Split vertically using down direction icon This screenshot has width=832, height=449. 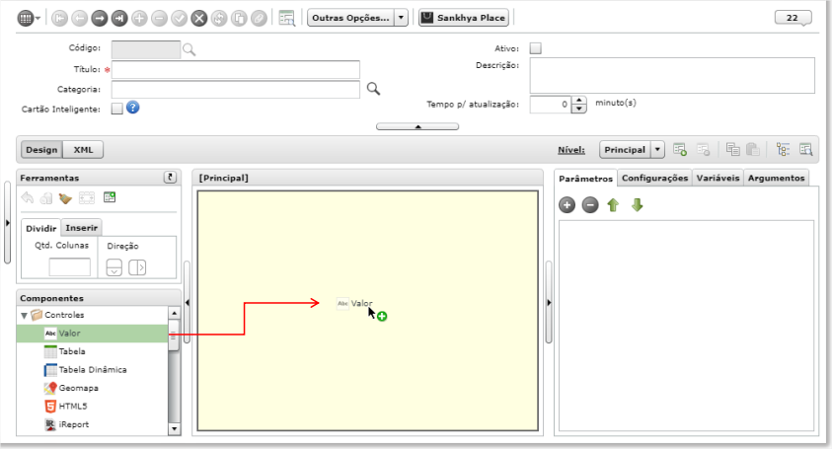click(114, 267)
